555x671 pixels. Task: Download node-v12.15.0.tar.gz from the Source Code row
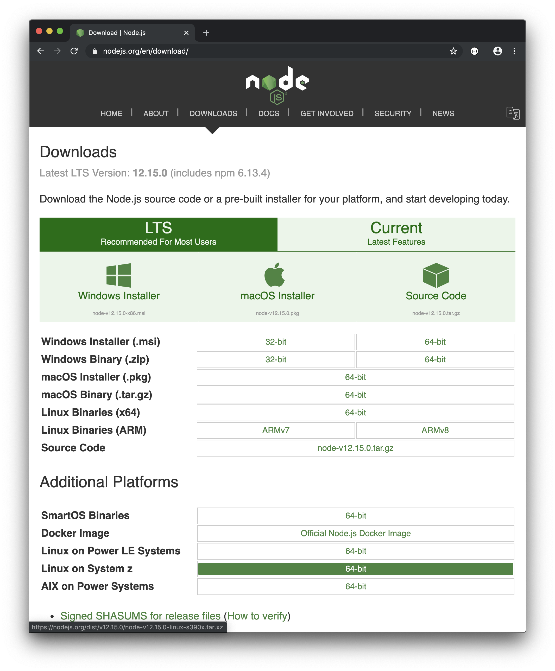[355, 448]
